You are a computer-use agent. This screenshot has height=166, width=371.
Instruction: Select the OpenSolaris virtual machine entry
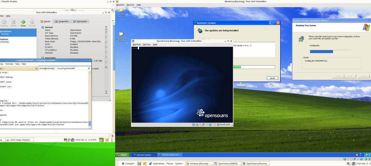click(18, 32)
